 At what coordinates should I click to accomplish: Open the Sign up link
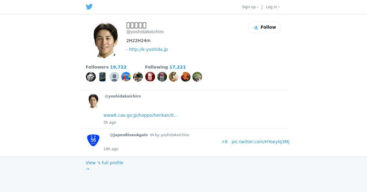tap(250, 7)
